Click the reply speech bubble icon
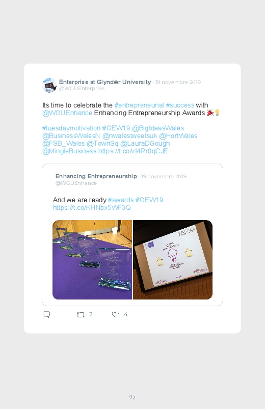The height and width of the screenshot is (409, 265). (46, 314)
